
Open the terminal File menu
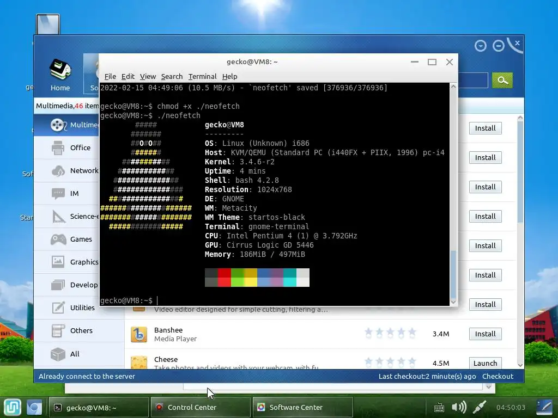pos(110,76)
